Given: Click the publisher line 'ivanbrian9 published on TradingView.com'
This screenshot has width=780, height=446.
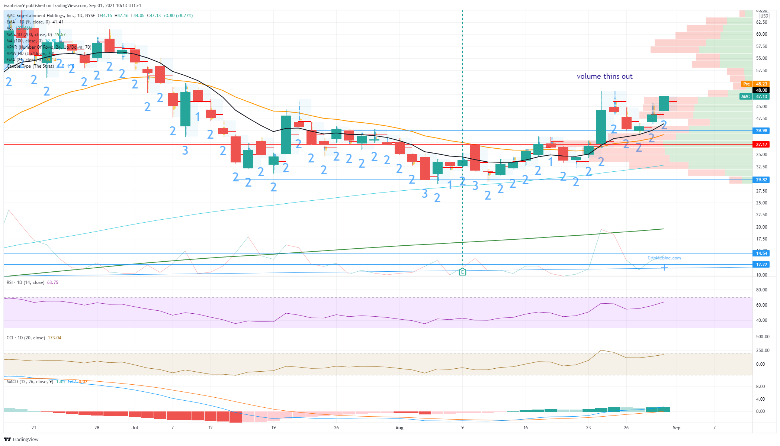Looking at the screenshot, I should 45,6.
